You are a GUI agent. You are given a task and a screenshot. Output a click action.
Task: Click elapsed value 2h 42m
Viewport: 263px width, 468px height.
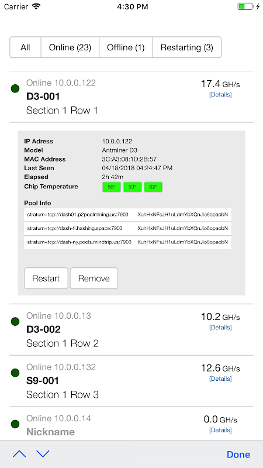pyautogui.click(x=113, y=177)
